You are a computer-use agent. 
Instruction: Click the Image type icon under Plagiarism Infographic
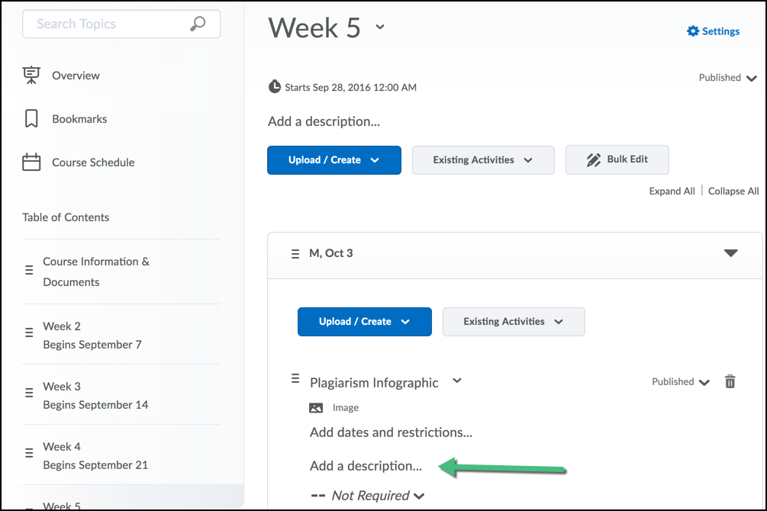coord(316,407)
